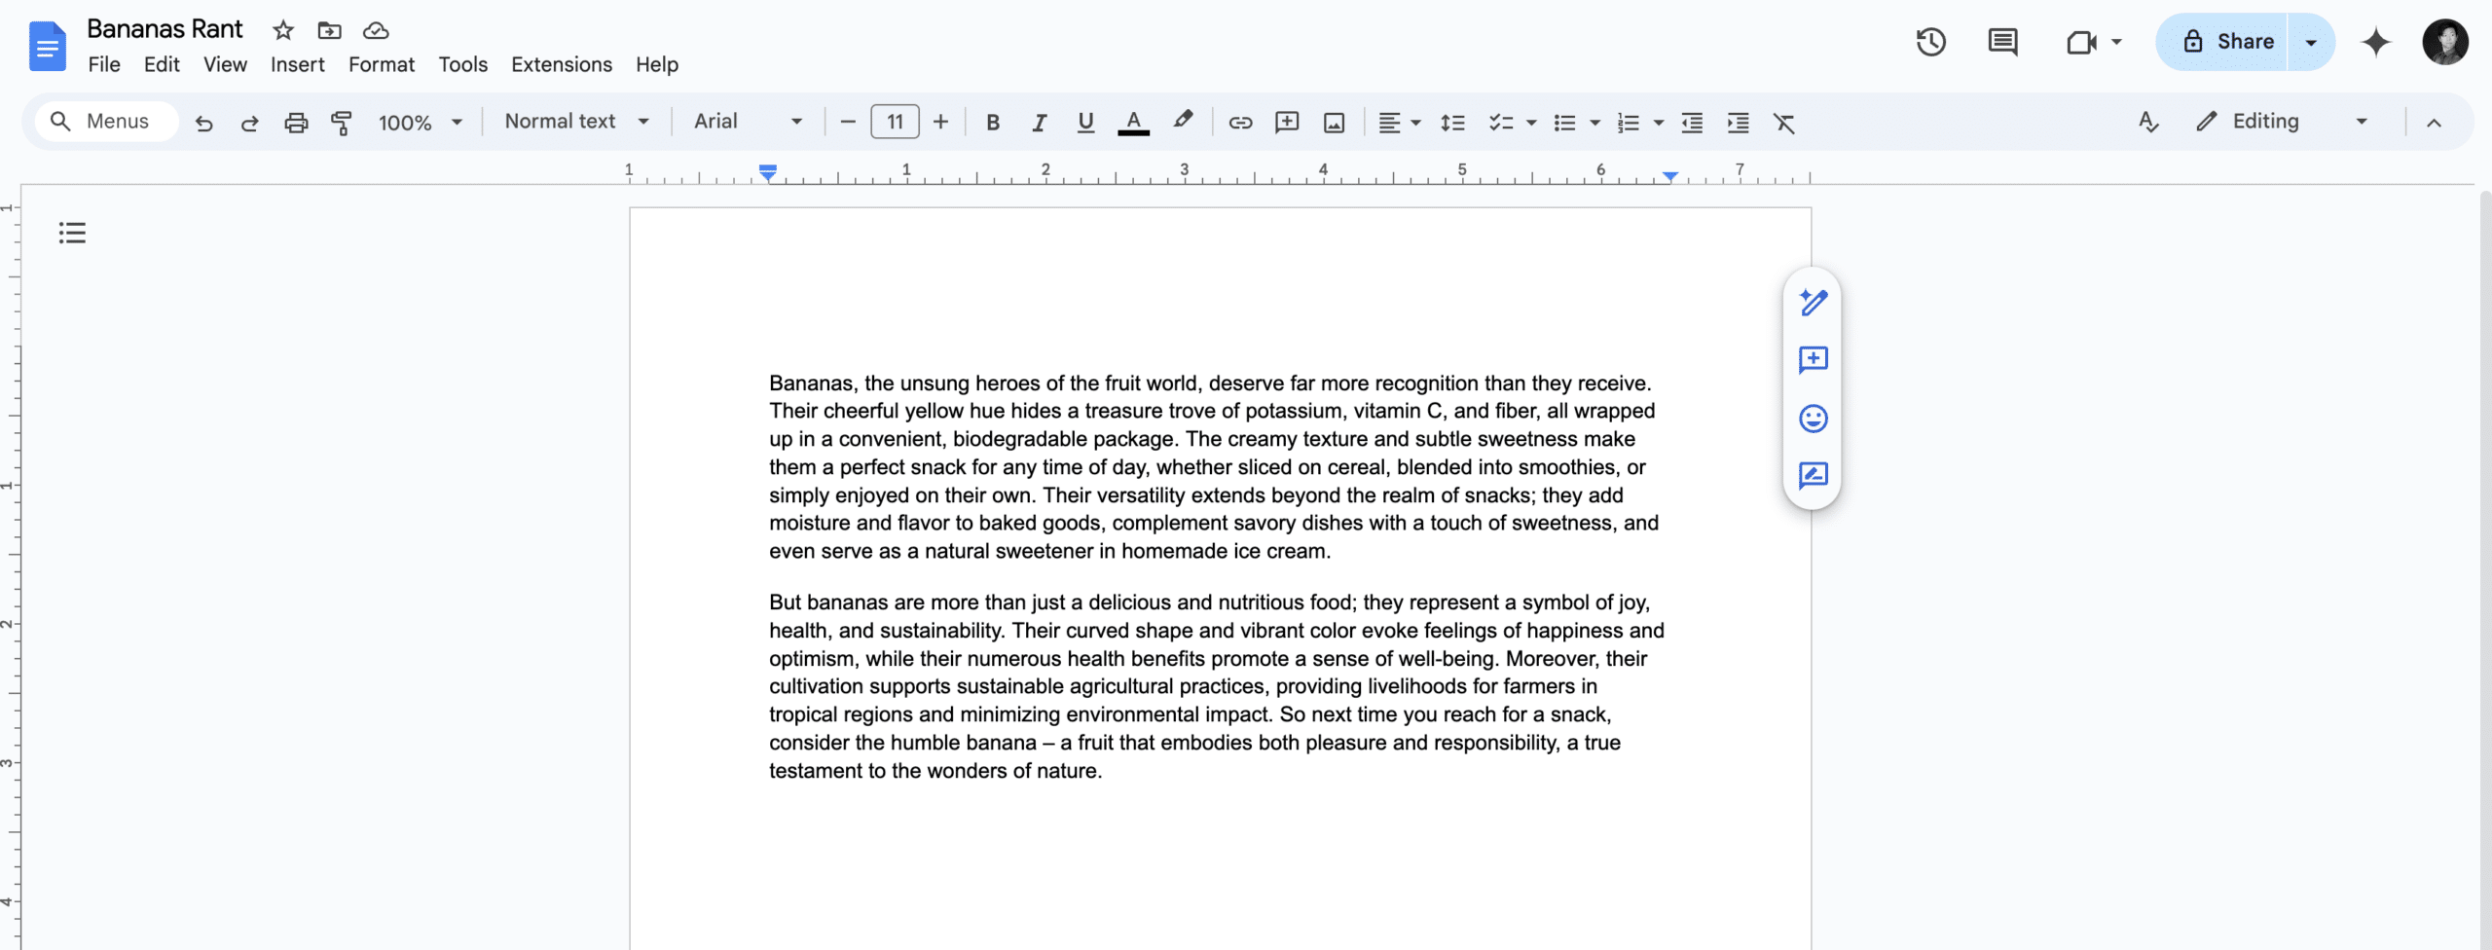Expand the numbered list options arrow
Screen dimensions: 2492x950
1659,123
